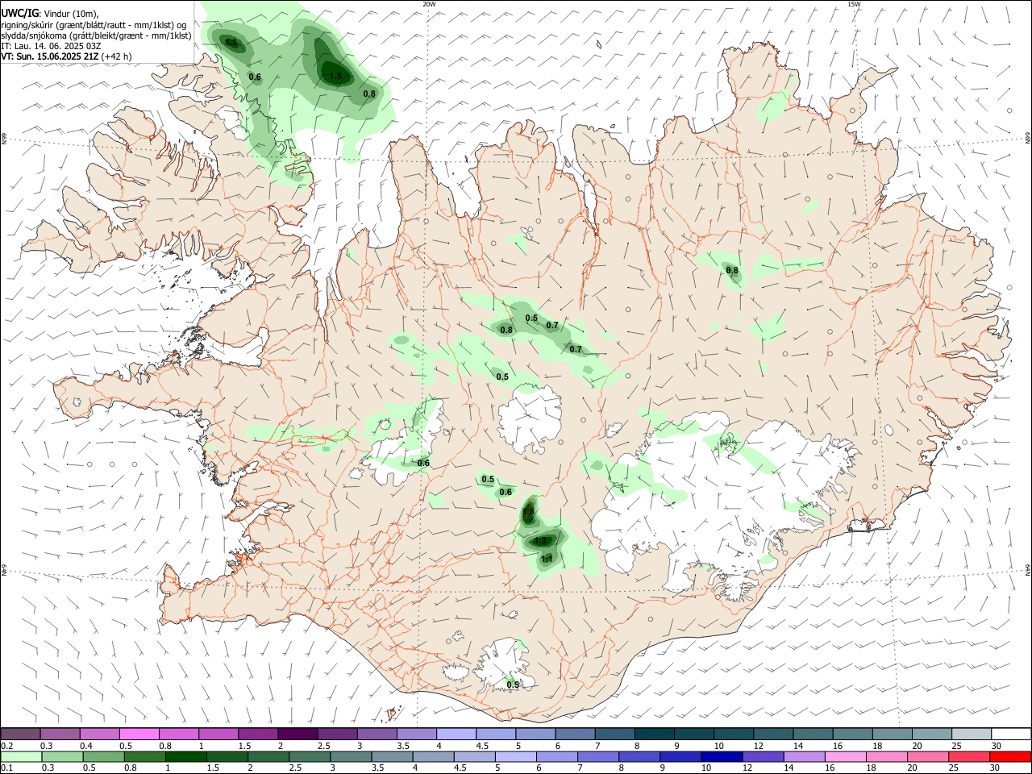Click the "20W" longitude label
This screenshot has height=774, width=1032.
429,4
